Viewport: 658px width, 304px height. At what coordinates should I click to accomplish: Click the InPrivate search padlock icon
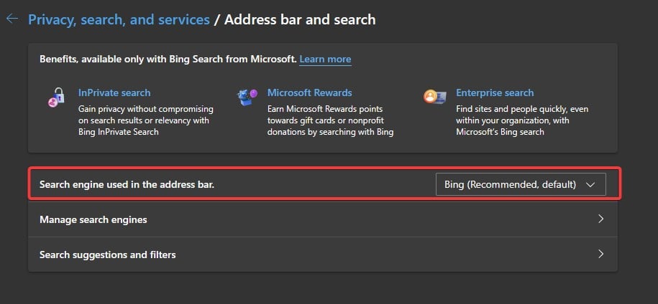tap(56, 97)
